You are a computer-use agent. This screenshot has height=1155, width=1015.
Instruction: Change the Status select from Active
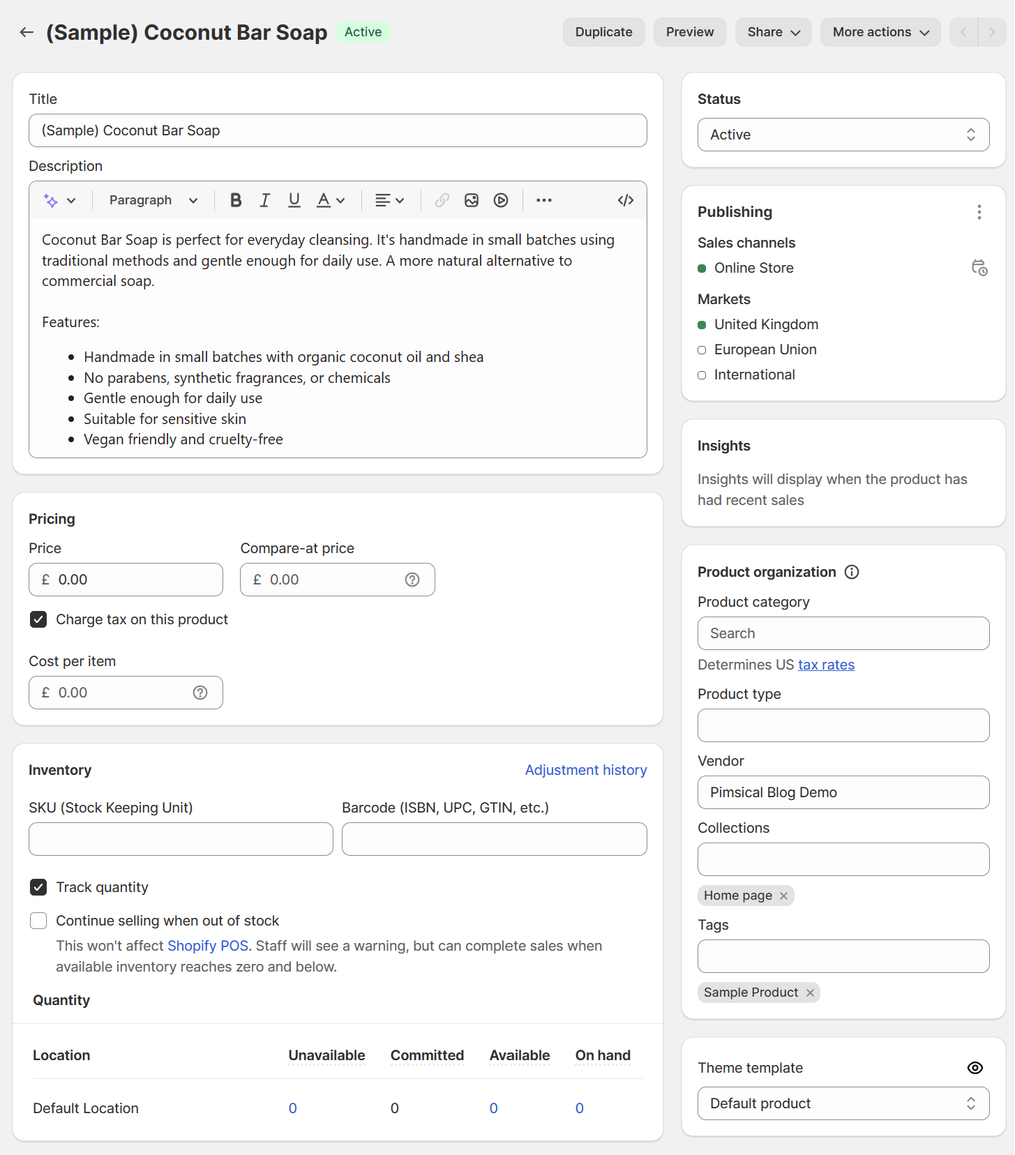pyautogui.click(x=843, y=135)
